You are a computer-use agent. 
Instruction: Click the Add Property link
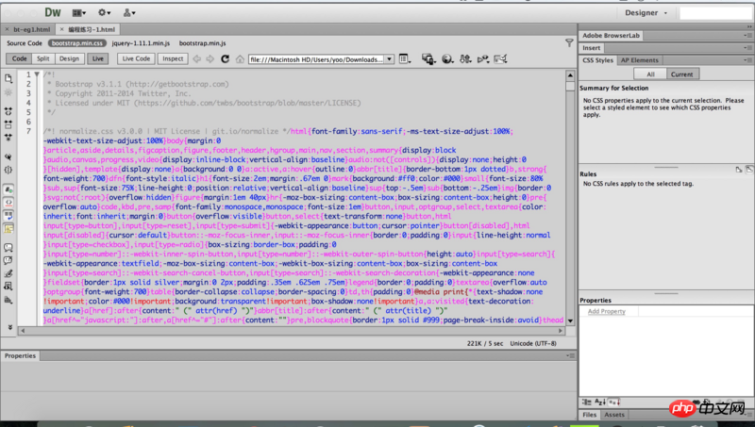click(x=606, y=312)
